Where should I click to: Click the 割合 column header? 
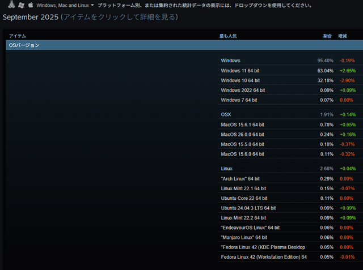coord(327,36)
